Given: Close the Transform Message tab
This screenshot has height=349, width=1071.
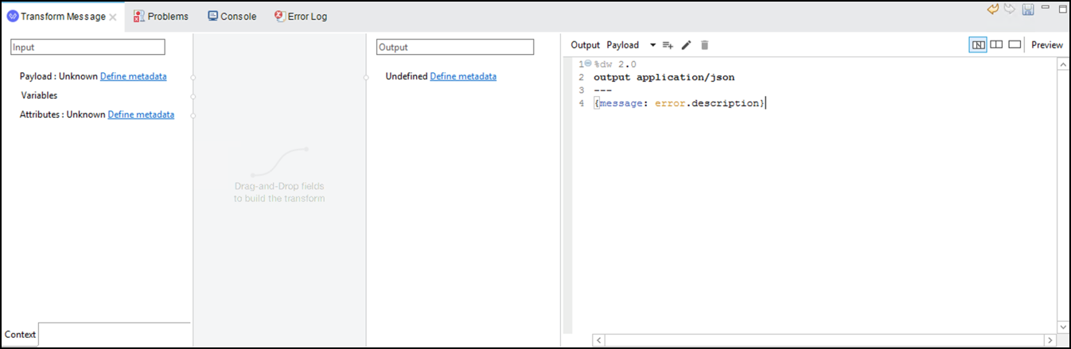Looking at the screenshot, I should pyautogui.click(x=113, y=17).
